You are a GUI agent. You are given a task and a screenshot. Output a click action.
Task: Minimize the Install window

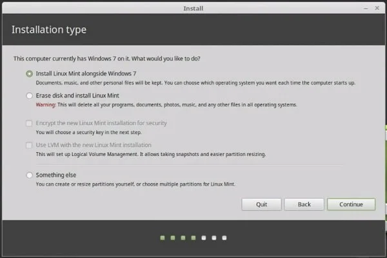tap(366, 8)
